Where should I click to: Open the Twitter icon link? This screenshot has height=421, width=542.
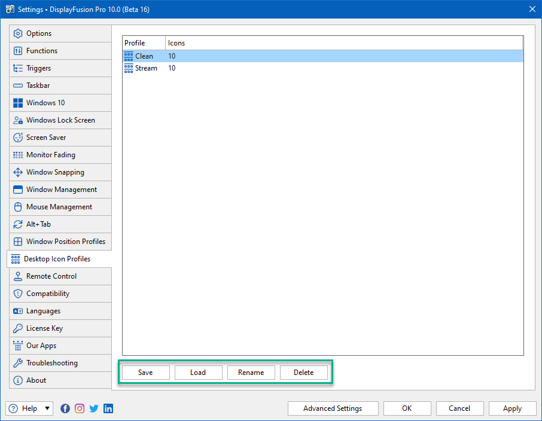click(94, 408)
